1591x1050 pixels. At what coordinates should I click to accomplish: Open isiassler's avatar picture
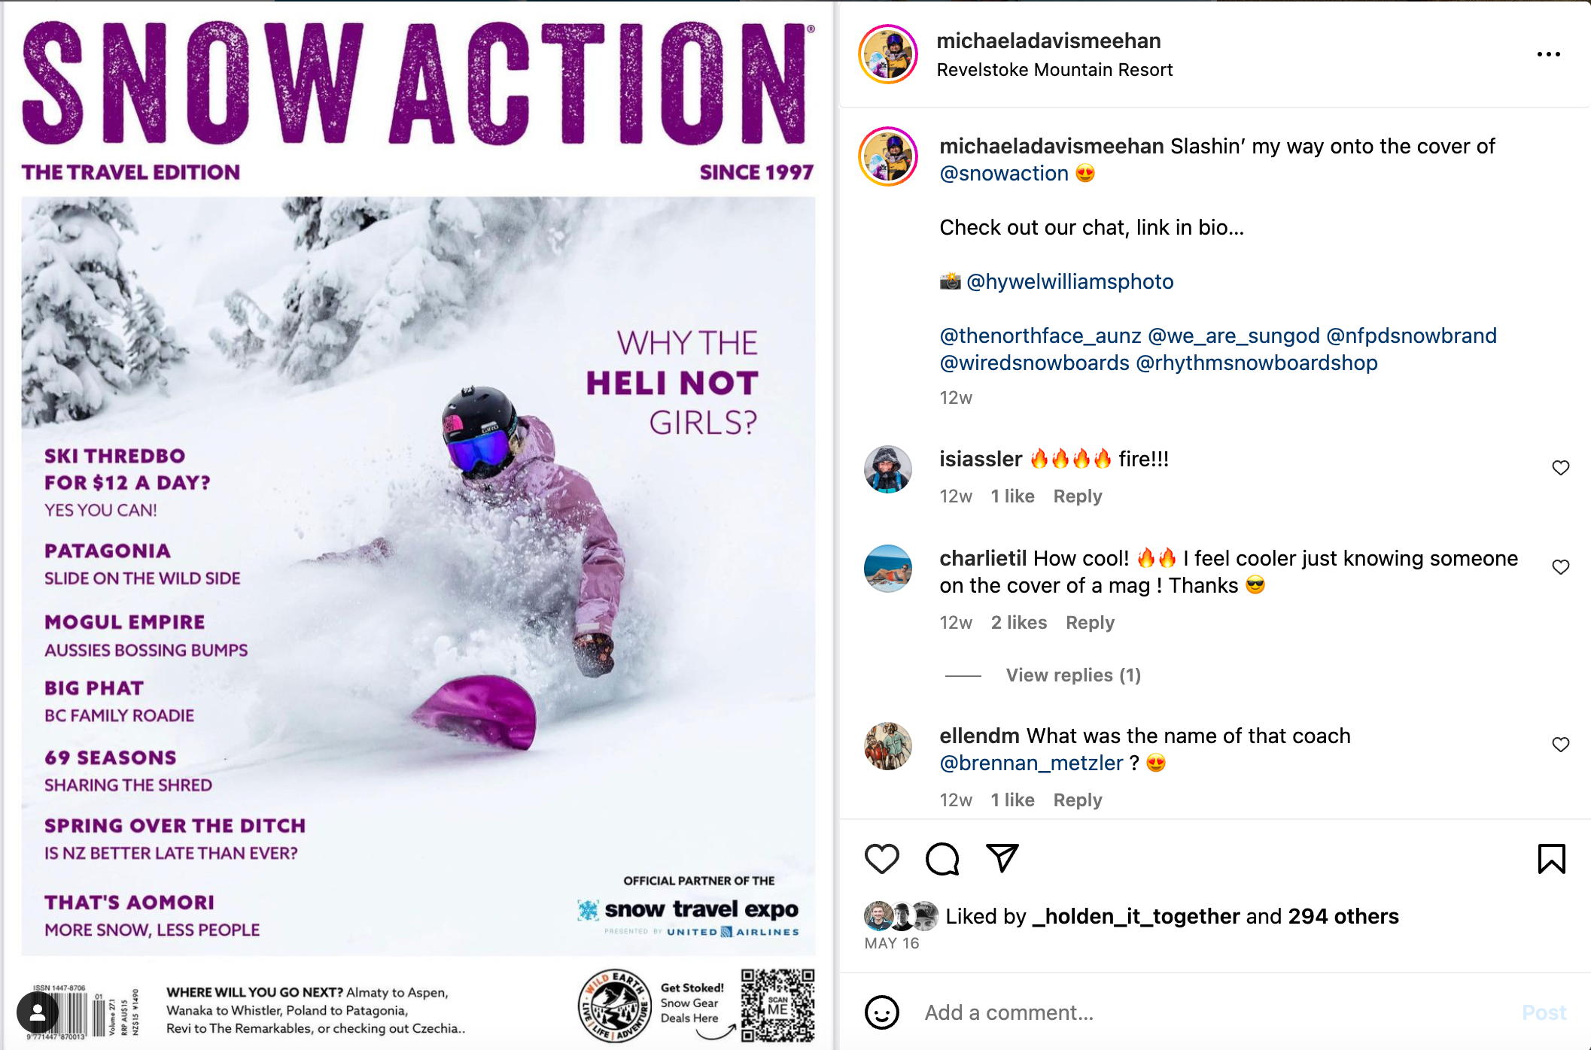[x=888, y=469]
